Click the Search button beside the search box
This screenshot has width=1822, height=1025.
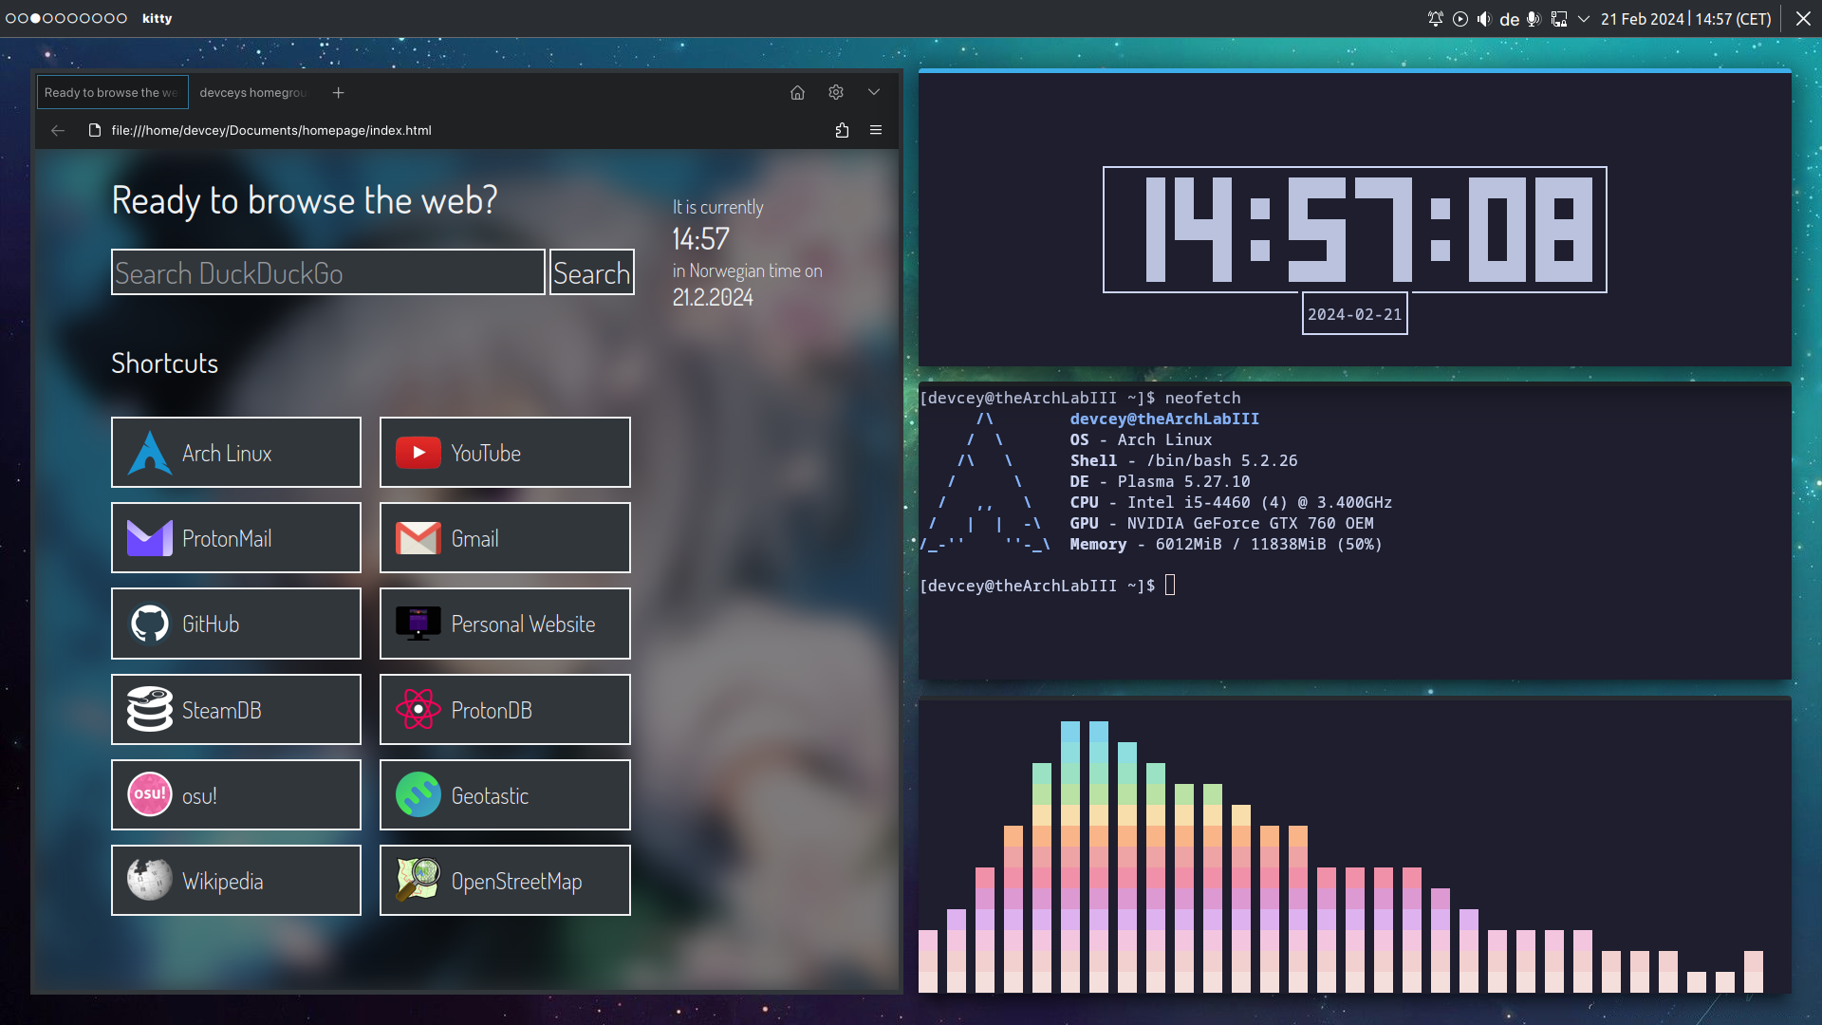592,272
